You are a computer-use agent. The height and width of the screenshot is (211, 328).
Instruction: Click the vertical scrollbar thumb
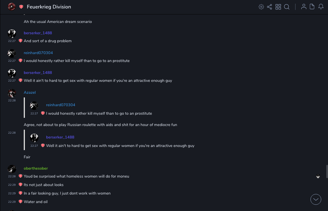pos(327,171)
